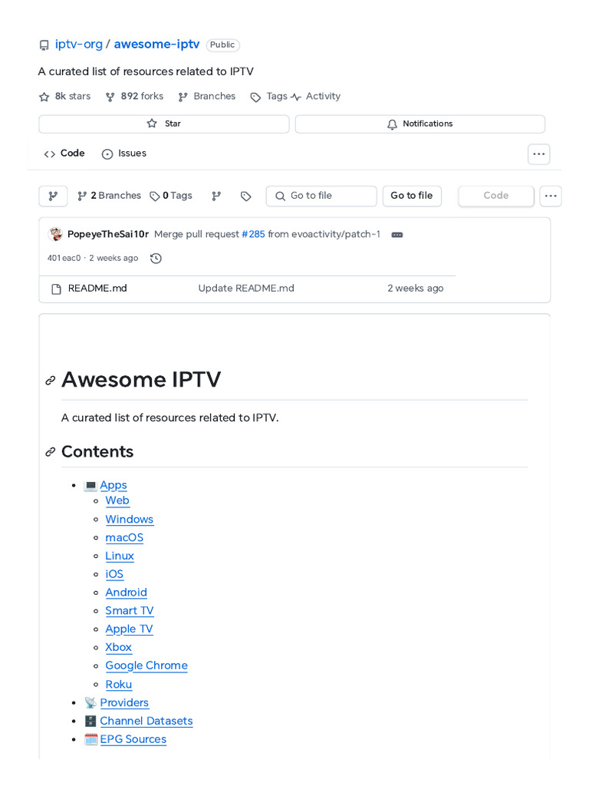Viewport: 589px width, 786px height.
Task: Star the awesome-iptv repository
Action: [x=164, y=124]
